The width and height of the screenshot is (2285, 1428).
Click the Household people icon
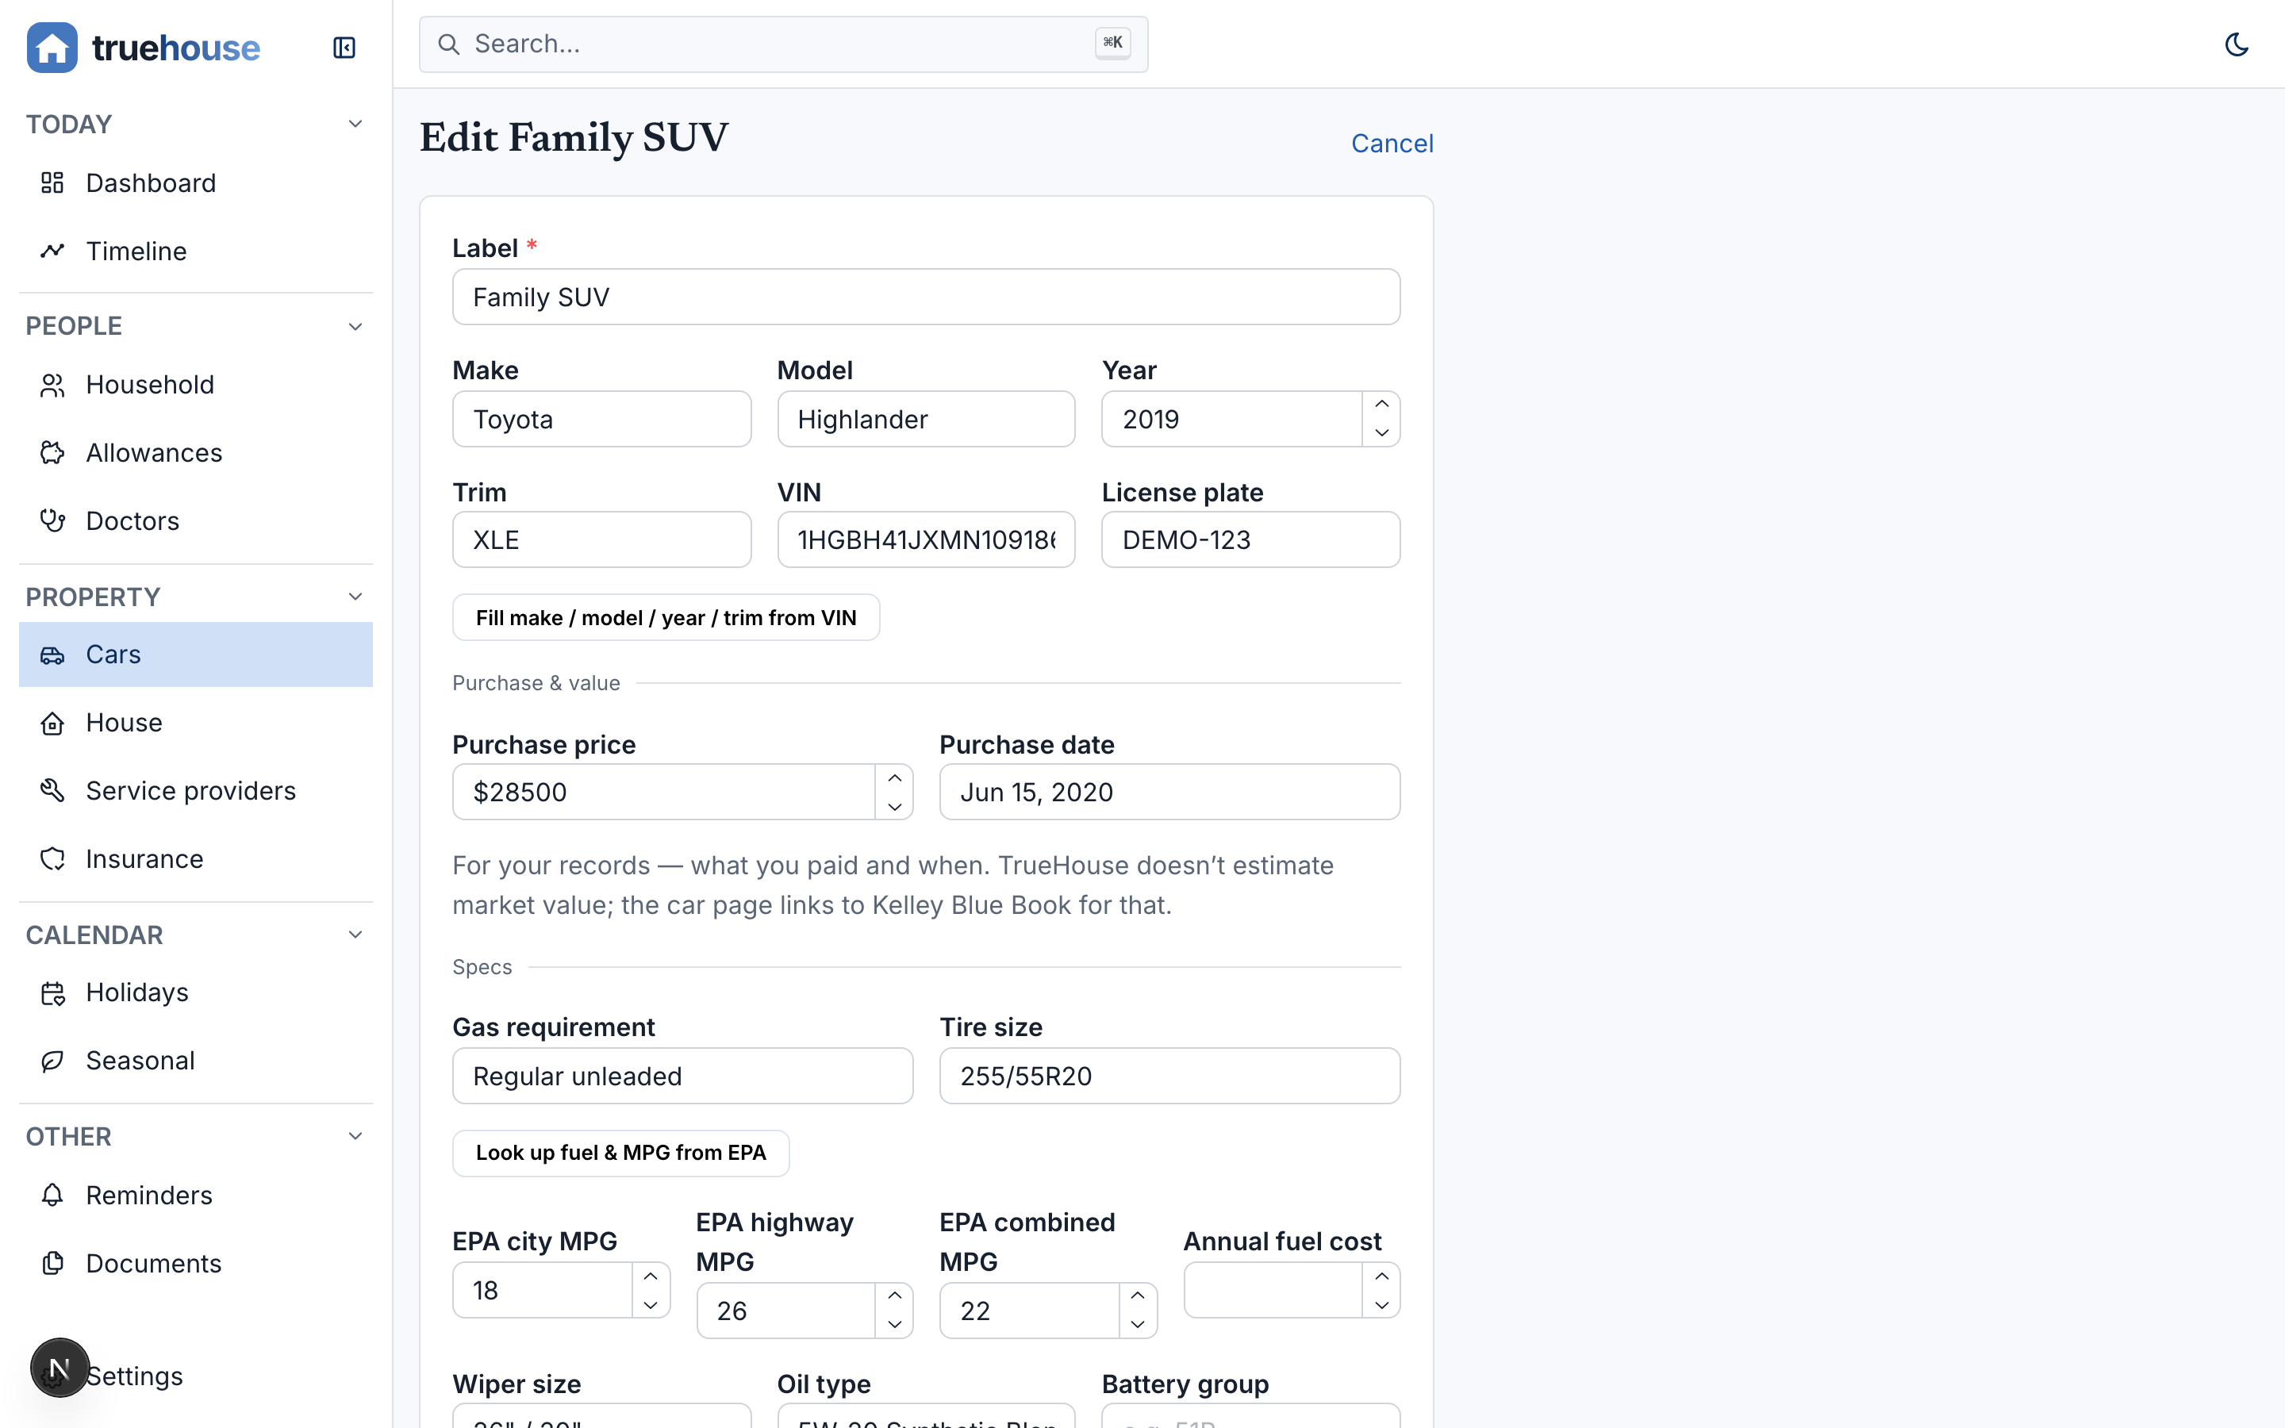click(x=52, y=386)
